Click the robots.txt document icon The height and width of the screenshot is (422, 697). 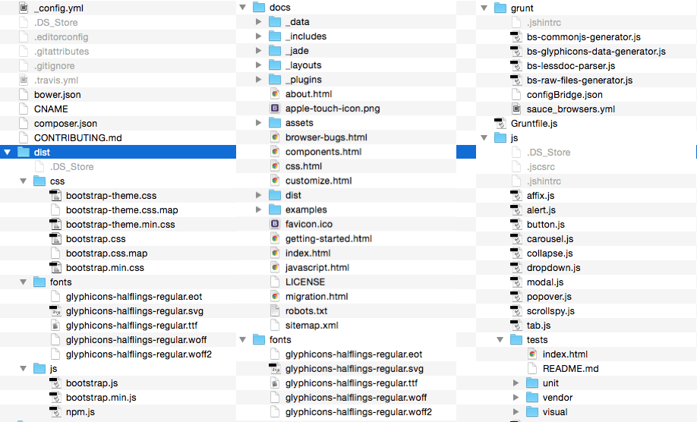(x=275, y=310)
